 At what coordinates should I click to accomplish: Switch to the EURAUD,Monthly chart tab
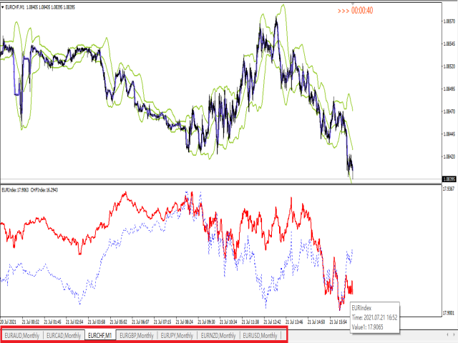[x=22, y=335]
